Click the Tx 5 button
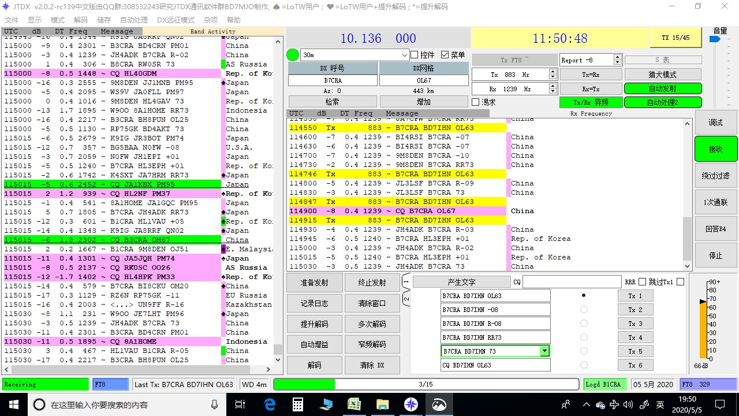Screen dimensions: 739x416 pyautogui.click(x=635, y=351)
